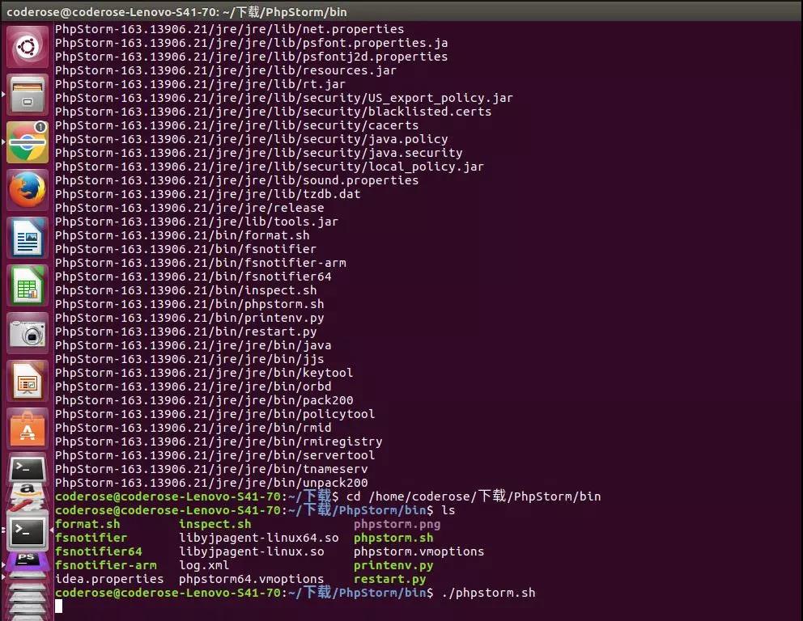The width and height of the screenshot is (803, 621).
Task: Open LibreOffice Impress presentations
Action: coord(28,380)
